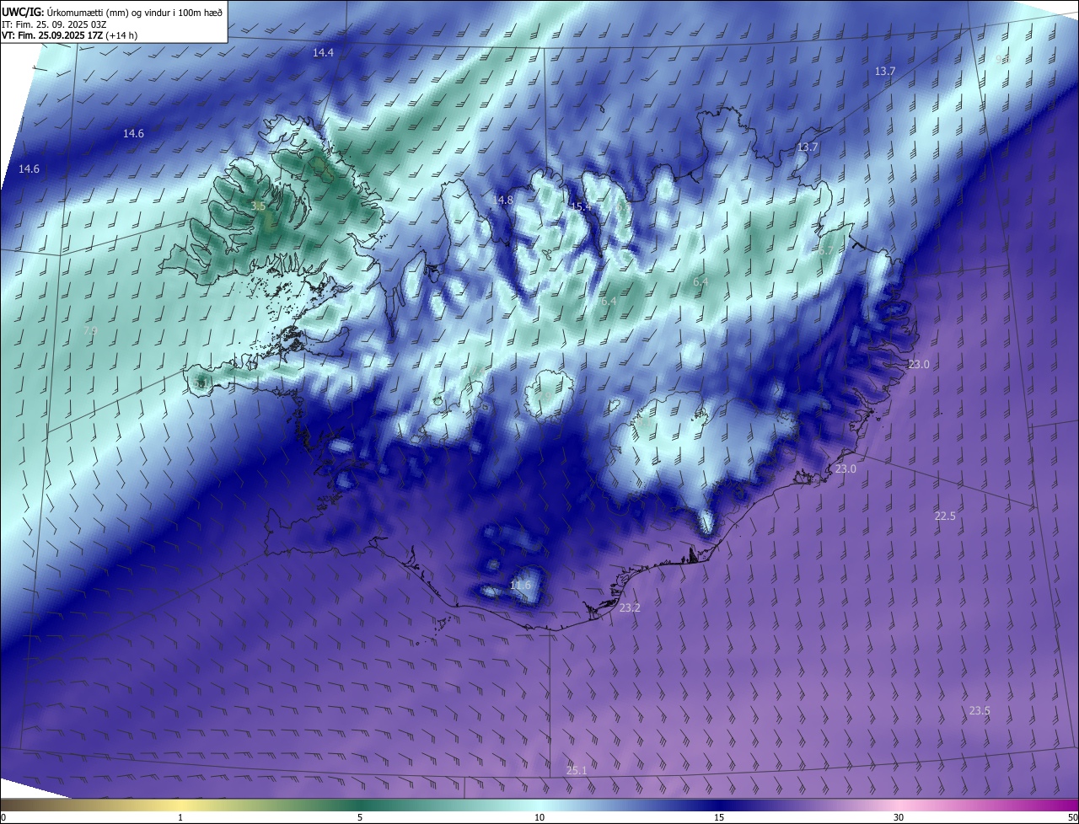Pick the yellow color on the colorbar

(180, 805)
